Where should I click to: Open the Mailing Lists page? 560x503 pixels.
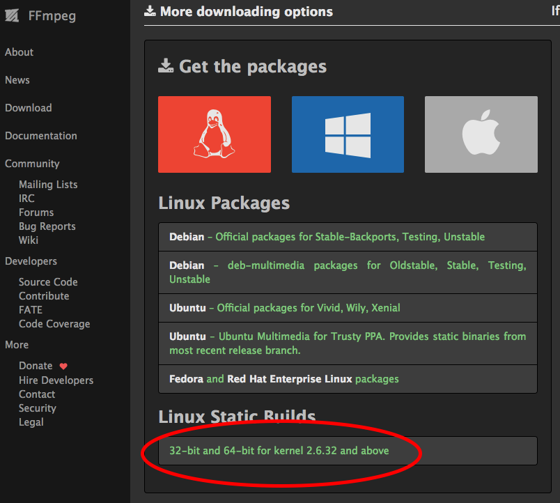coord(48,185)
